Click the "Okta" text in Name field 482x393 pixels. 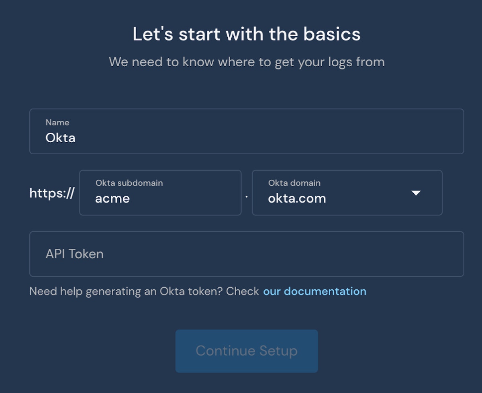[x=61, y=138]
